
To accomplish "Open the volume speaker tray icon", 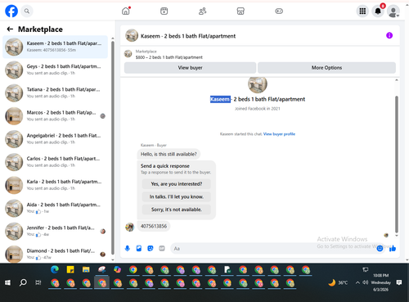I will (366, 282).
